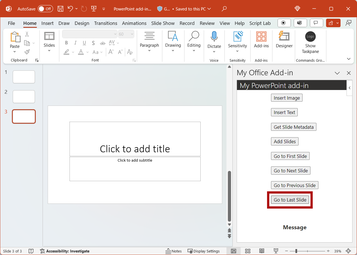Click the Fit slide to window icon

click(348, 251)
